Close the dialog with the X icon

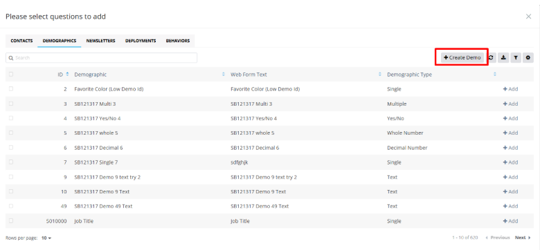[528, 17]
